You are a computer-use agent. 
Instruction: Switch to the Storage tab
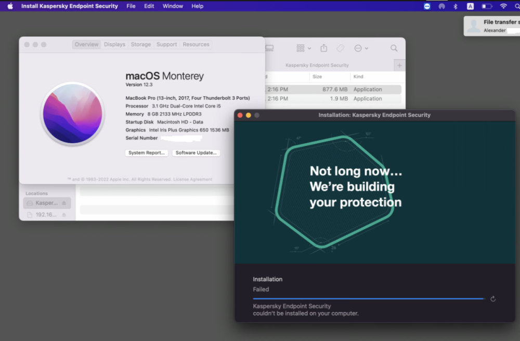[x=140, y=44]
